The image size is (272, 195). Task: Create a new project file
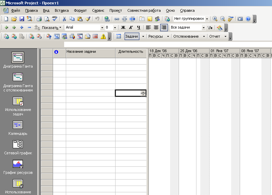(6, 19)
